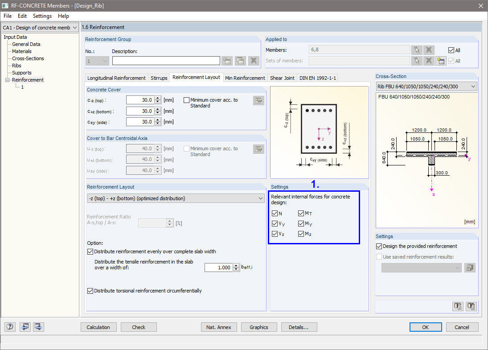Screen dimensions: 488x350
Task: Select members graphically with the arrow picker
Action: click(x=417, y=49)
